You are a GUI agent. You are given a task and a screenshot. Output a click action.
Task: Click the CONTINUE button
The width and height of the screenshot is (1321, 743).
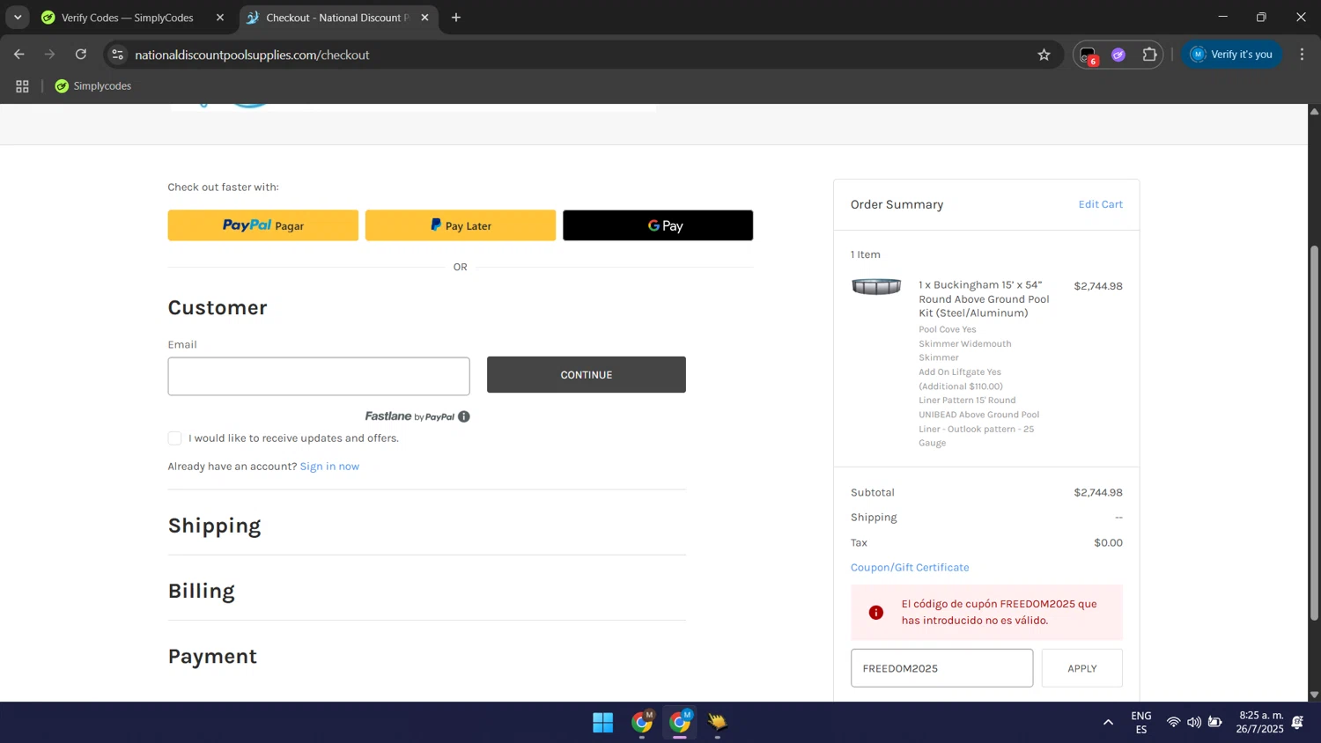[587, 375]
